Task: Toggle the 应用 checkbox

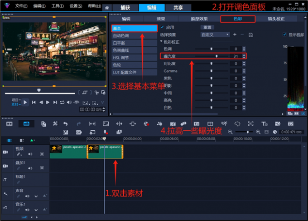Action: [162, 27]
